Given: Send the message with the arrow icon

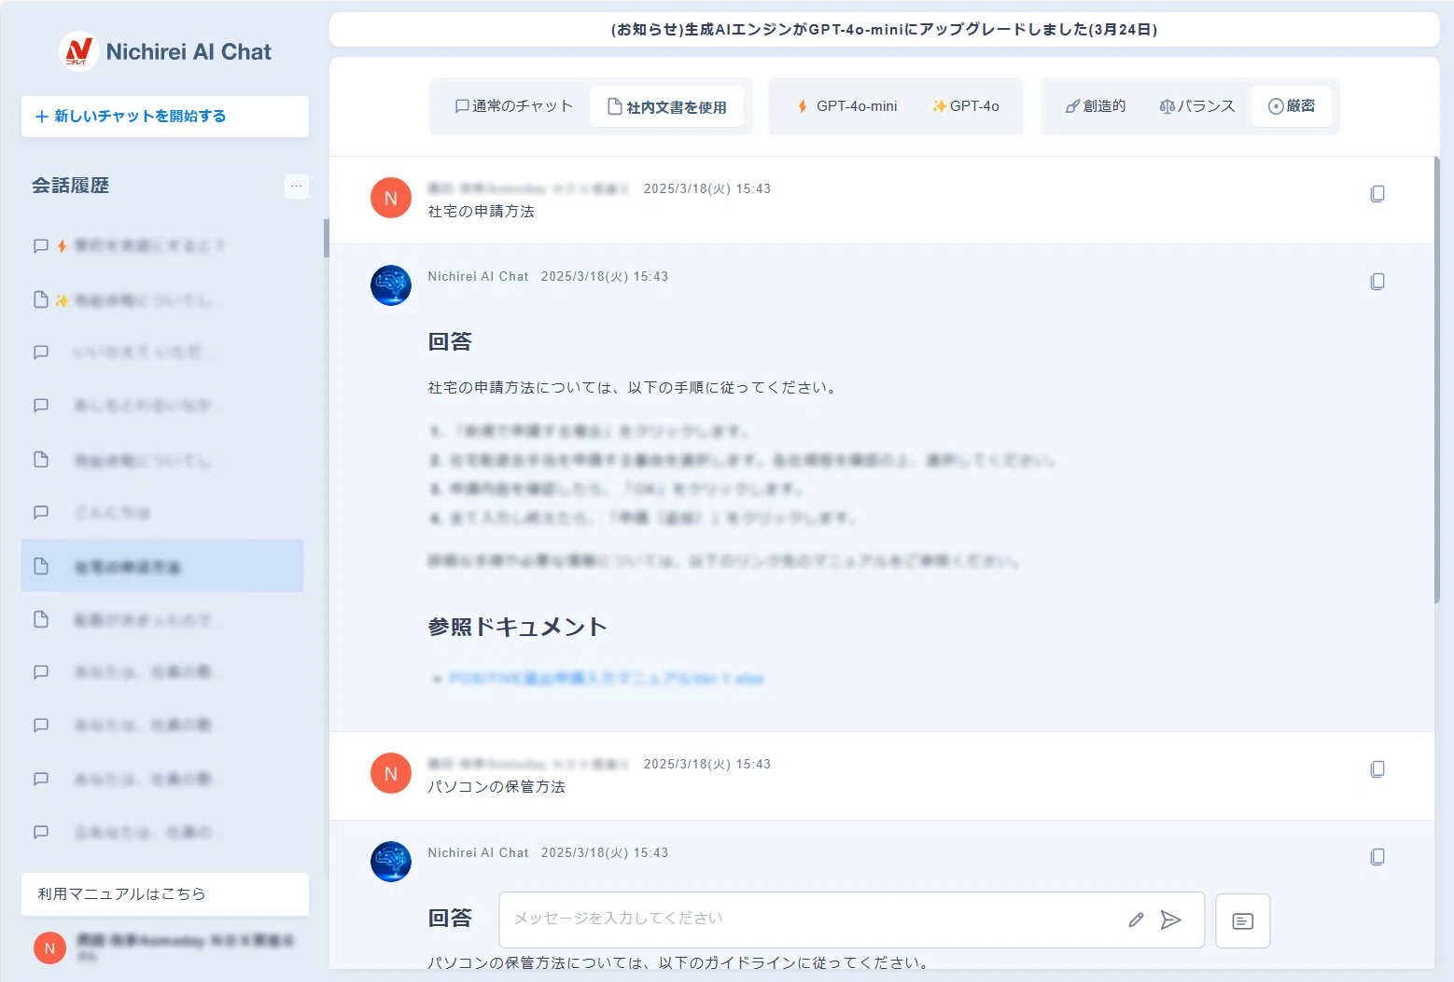Looking at the screenshot, I should pyautogui.click(x=1171, y=920).
